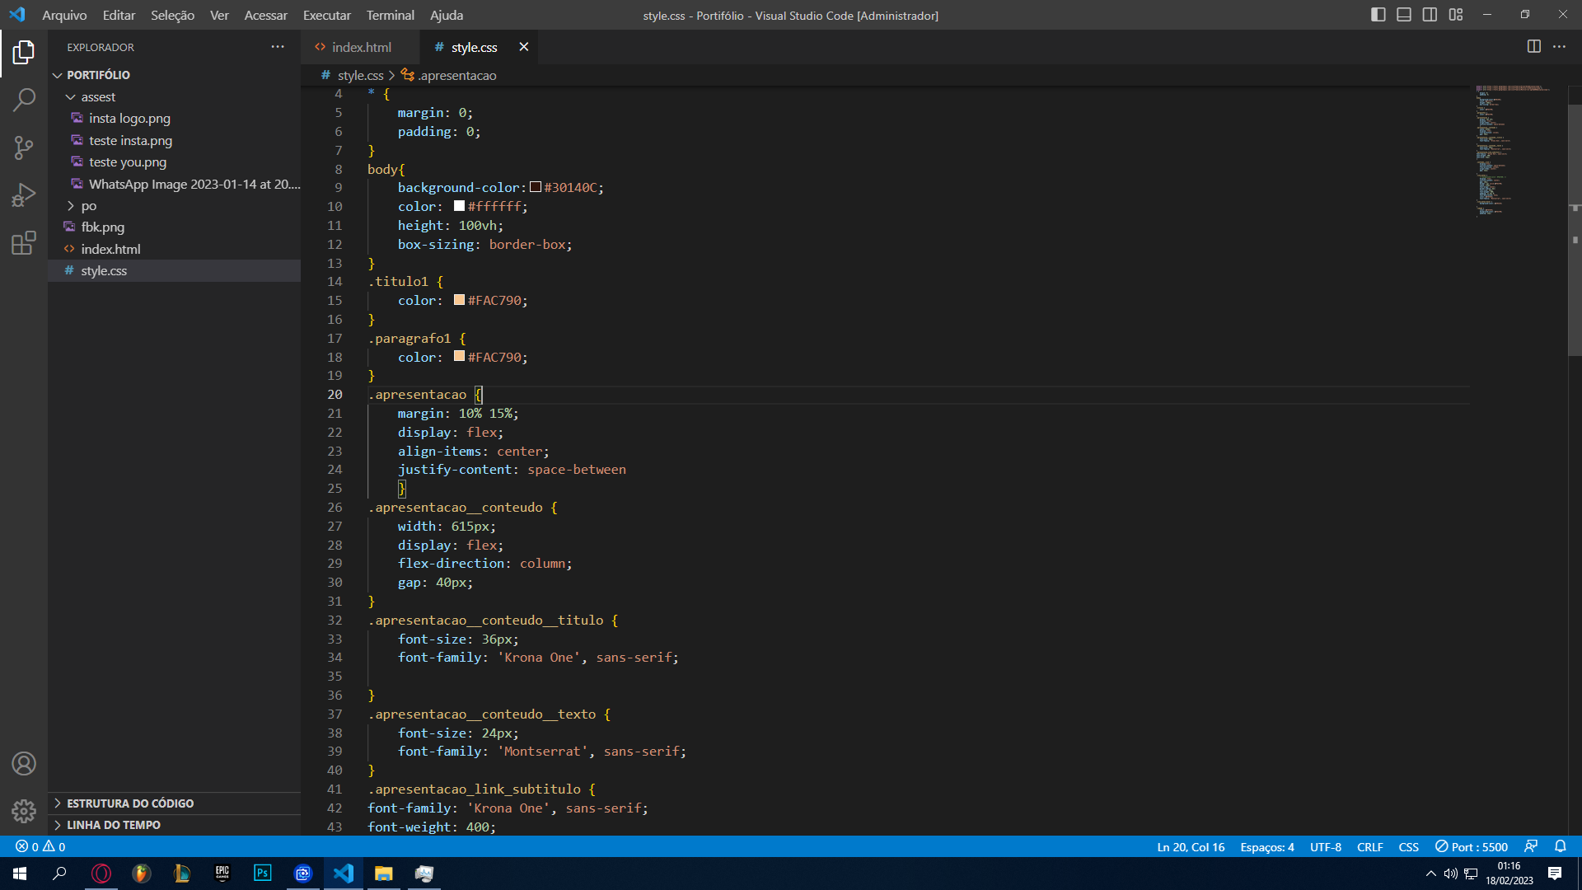Show hidden system tray icons chevron
The width and height of the screenshot is (1582, 890).
1431,874
